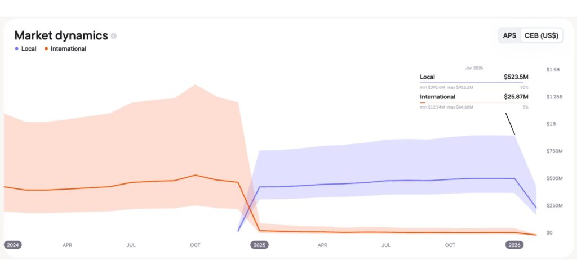Click the Market dynamics heading

61,35
